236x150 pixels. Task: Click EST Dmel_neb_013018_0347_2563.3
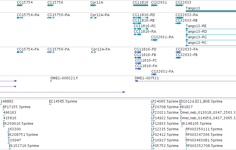pyautogui.click(x=181, y=115)
